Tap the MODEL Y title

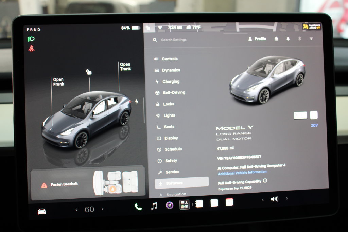pos(234,128)
